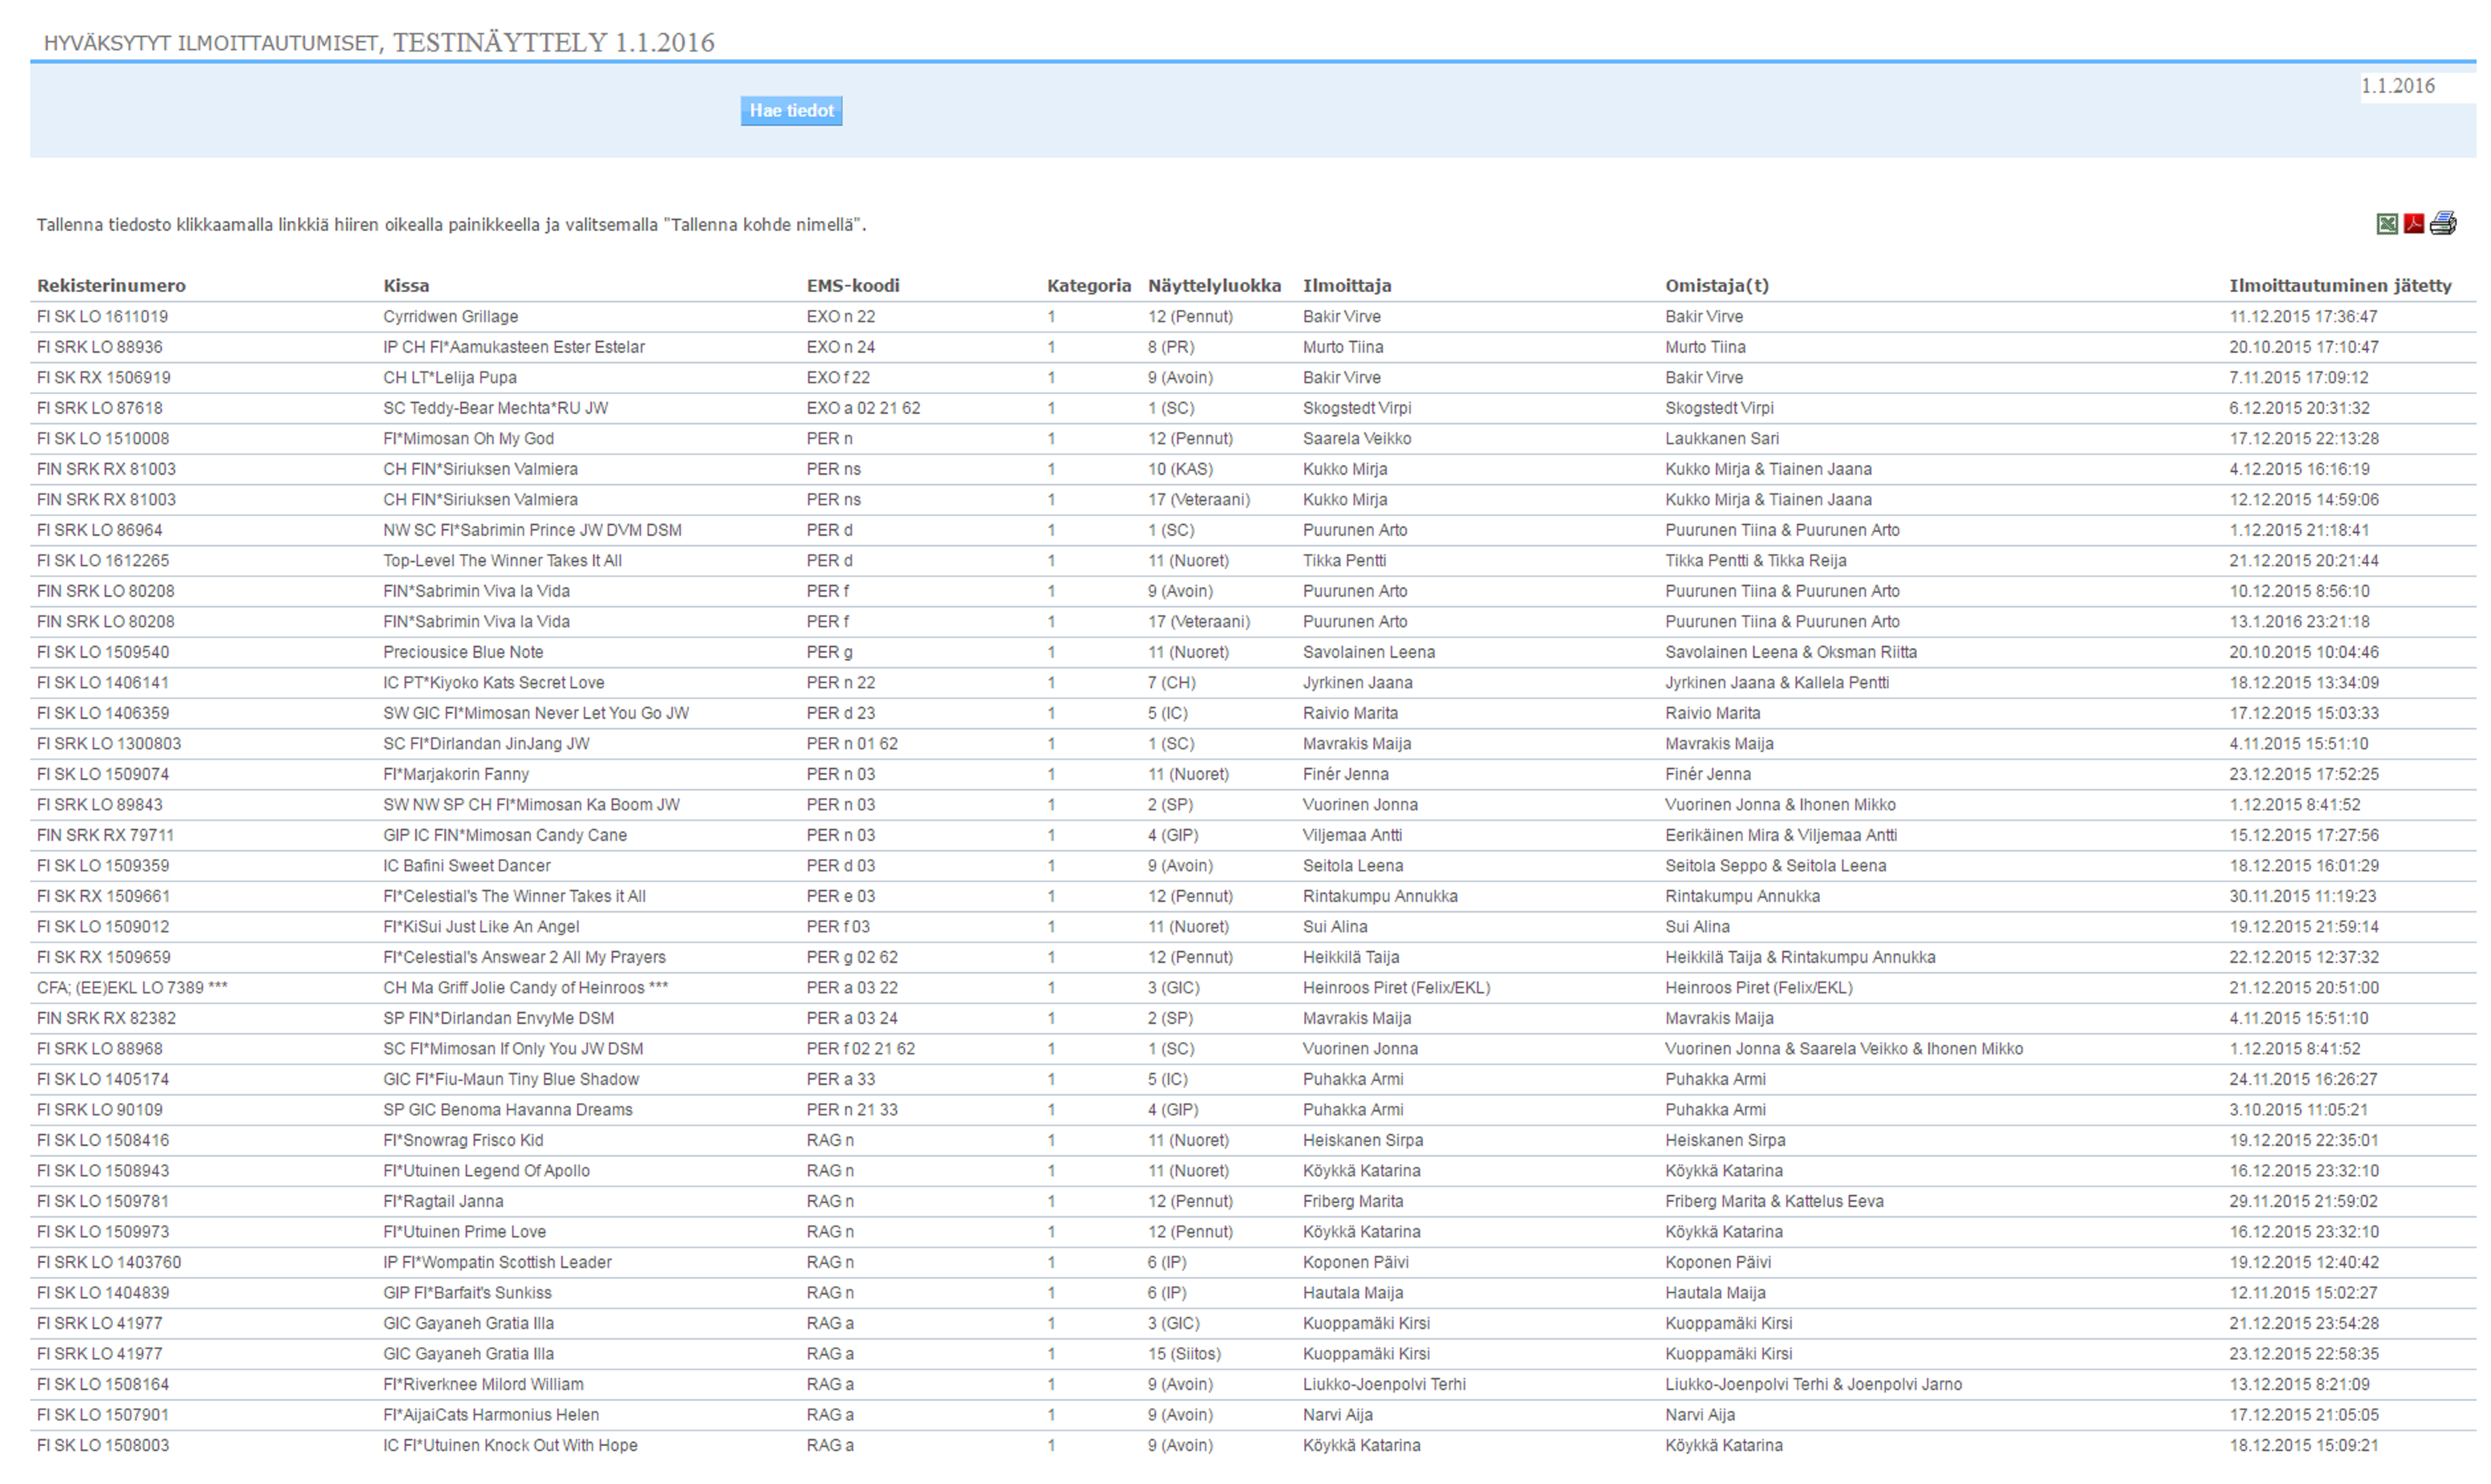Click FI*KiSui Just Like An Angel
The height and width of the screenshot is (1484, 2491).
[x=481, y=927]
